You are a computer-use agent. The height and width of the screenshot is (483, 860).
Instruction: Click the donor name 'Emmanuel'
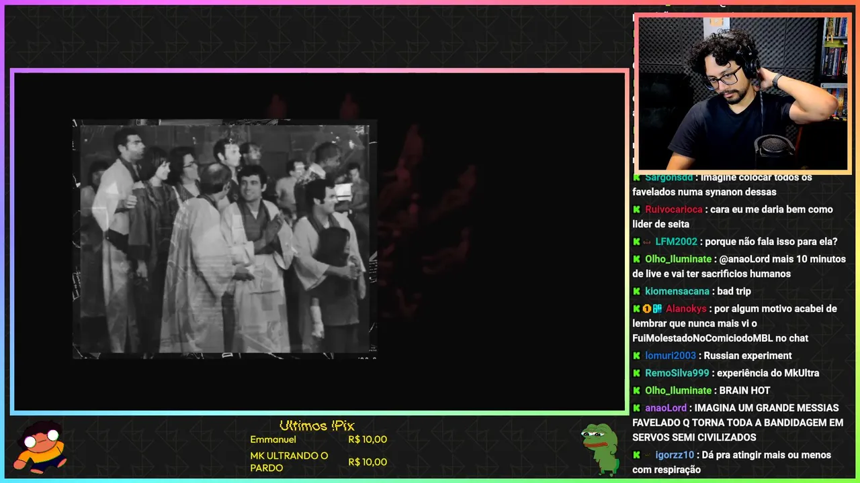click(273, 439)
